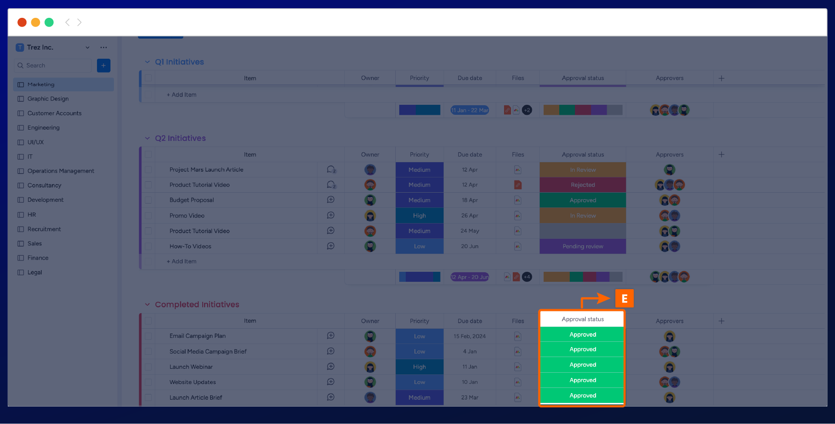Open the file icon in Budget Proposal row
Viewport: 835px width, 424px height.
pyautogui.click(x=518, y=200)
